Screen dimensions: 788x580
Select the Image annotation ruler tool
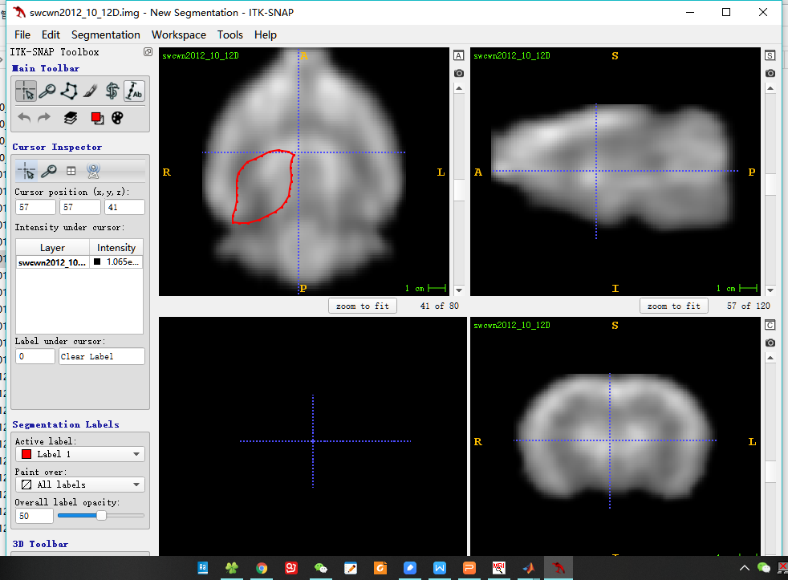[134, 91]
